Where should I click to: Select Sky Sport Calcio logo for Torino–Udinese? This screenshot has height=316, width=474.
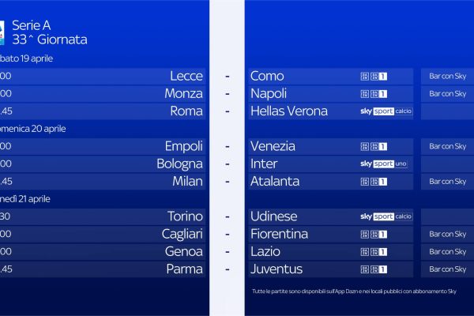(x=386, y=216)
